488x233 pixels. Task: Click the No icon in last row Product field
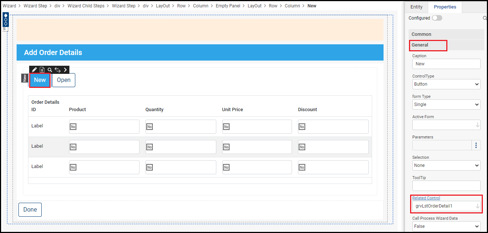(73, 167)
